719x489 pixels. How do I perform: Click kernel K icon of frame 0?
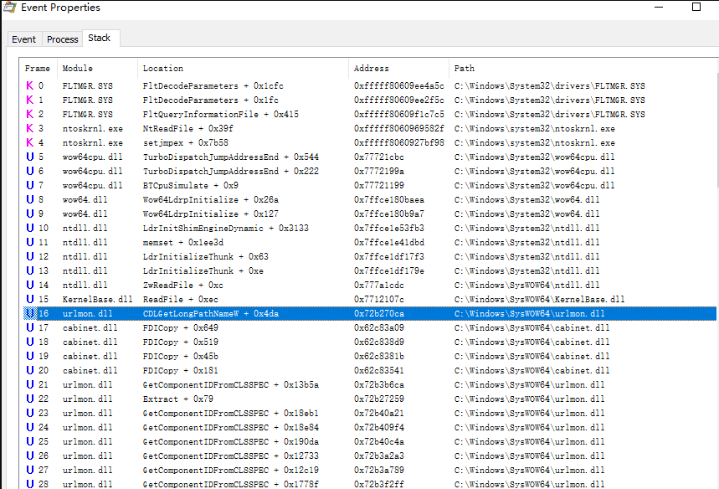click(x=30, y=85)
